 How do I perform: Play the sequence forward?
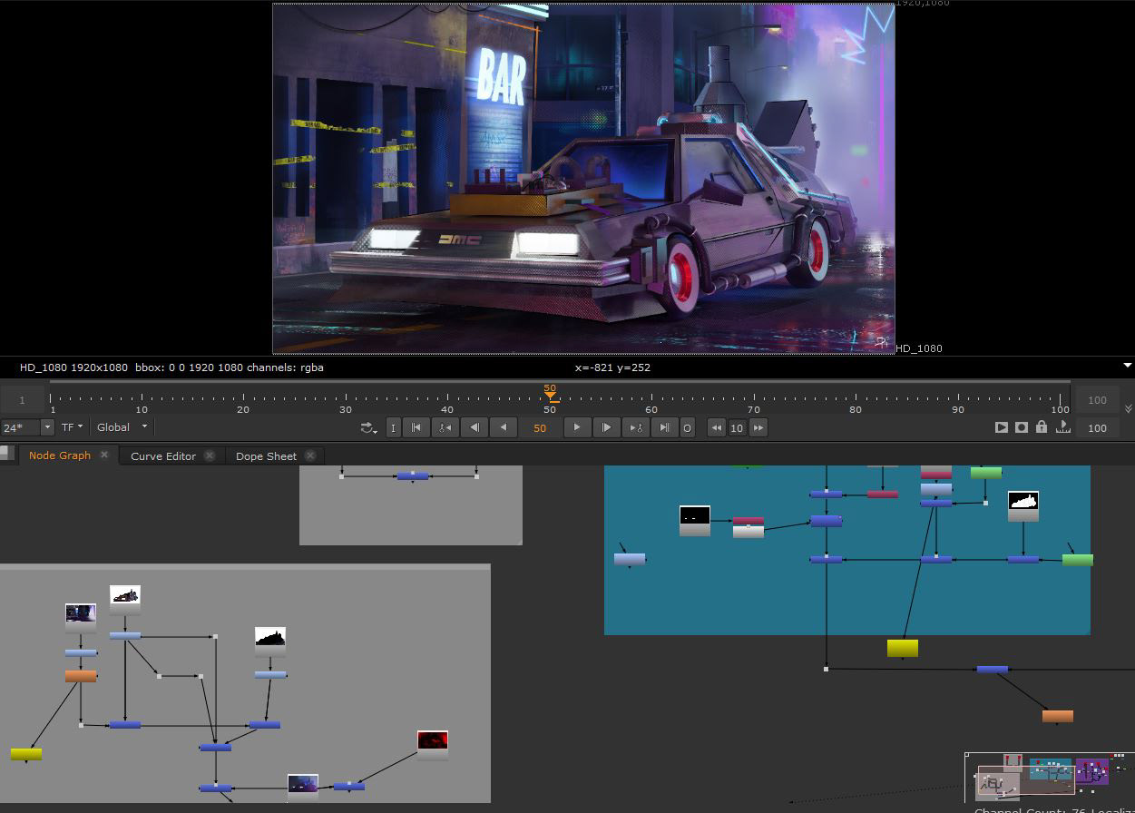coord(577,427)
